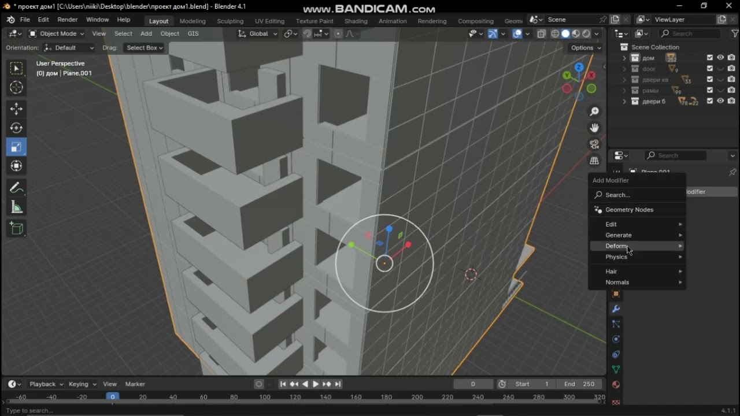Click the viewport zoom magnifier icon
Image resolution: width=740 pixels, height=416 pixels.
point(594,112)
